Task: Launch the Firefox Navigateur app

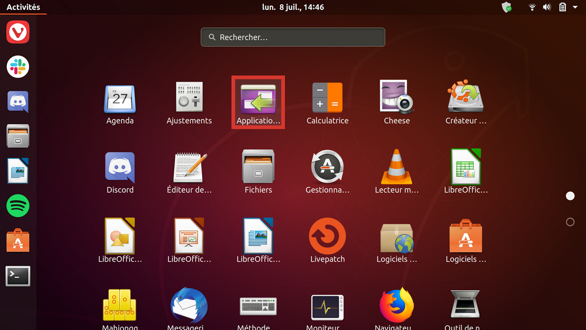Action: [x=397, y=309]
